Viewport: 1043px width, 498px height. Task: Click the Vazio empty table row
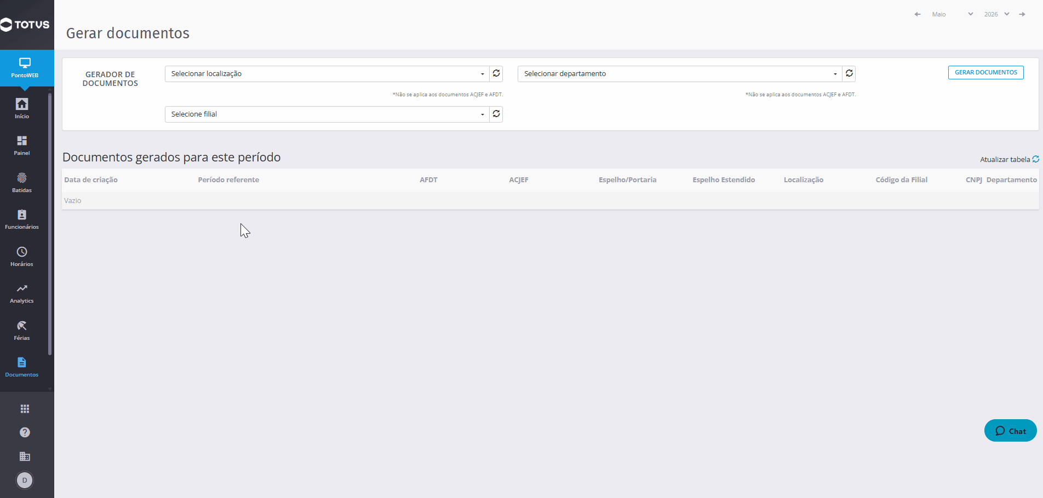tap(551, 200)
